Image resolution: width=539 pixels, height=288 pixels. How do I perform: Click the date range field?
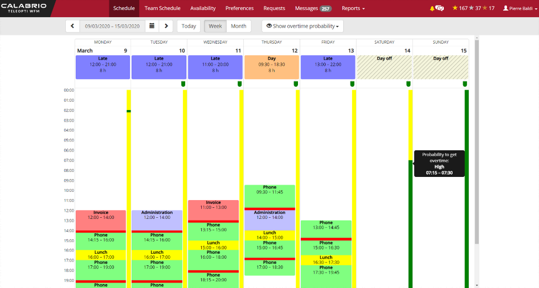click(x=112, y=27)
